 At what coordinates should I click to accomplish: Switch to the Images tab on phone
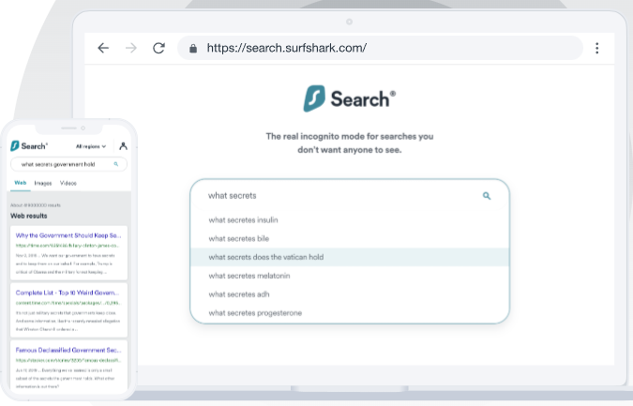click(43, 183)
